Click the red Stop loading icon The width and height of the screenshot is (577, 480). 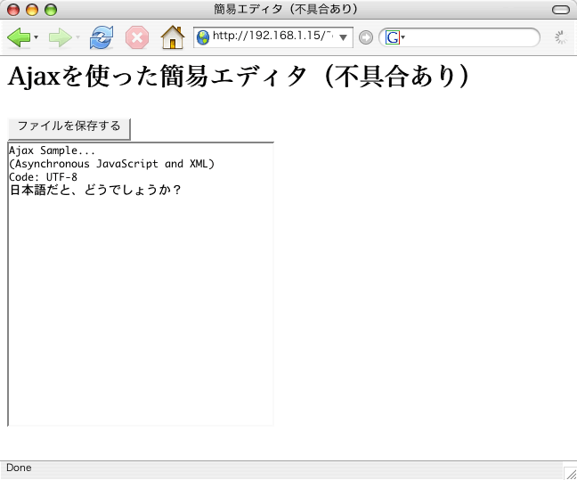pyautogui.click(x=137, y=37)
